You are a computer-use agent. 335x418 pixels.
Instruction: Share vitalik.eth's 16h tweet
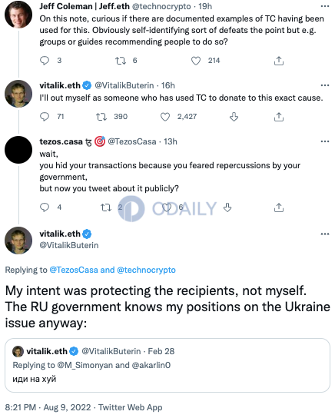coord(279,117)
